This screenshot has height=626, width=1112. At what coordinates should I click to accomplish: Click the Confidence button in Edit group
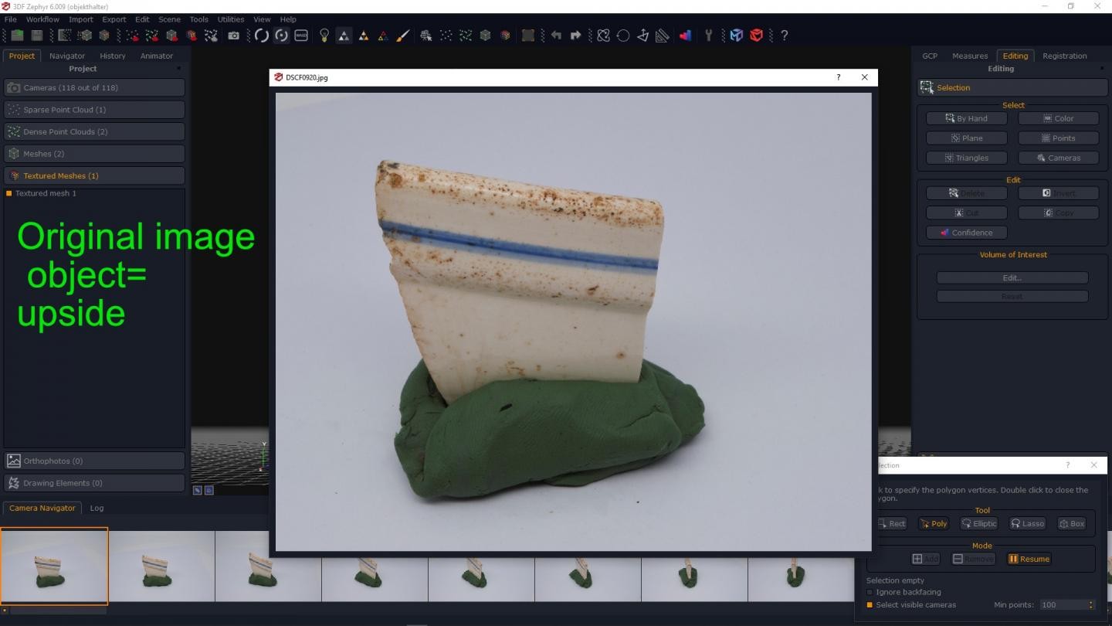point(966,233)
